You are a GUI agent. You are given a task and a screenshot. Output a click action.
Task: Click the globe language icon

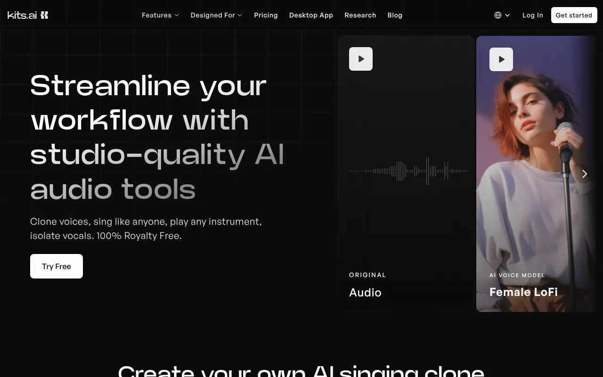coord(498,15)
